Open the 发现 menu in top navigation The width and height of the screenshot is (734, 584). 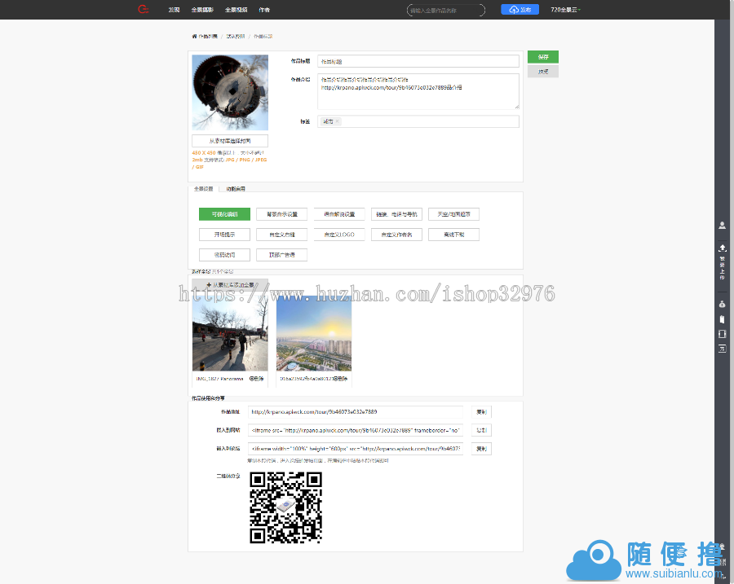click(x=175, y=10)
